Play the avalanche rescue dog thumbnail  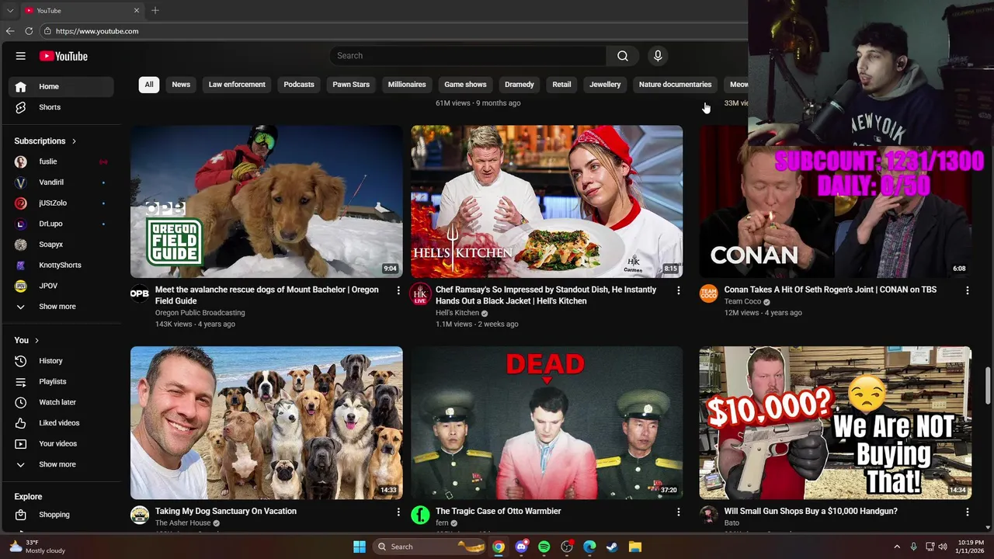[x=266, y=202]
